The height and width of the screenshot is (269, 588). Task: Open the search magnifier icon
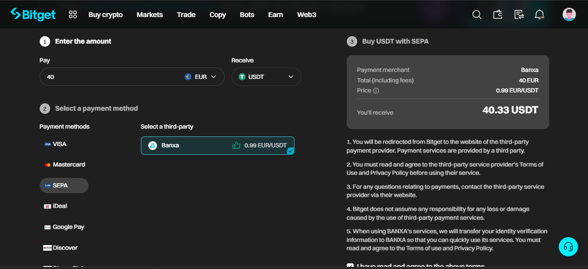pyautogui.click(x=477, y=15)
